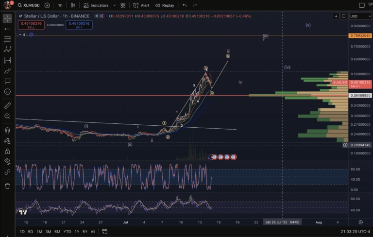Toggle the green market status dot

[97, 16]
